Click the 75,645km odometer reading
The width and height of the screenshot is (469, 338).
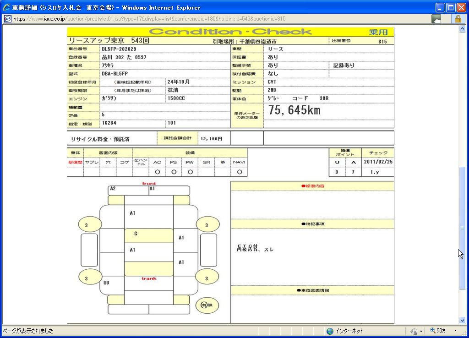[x=294, y=111]
